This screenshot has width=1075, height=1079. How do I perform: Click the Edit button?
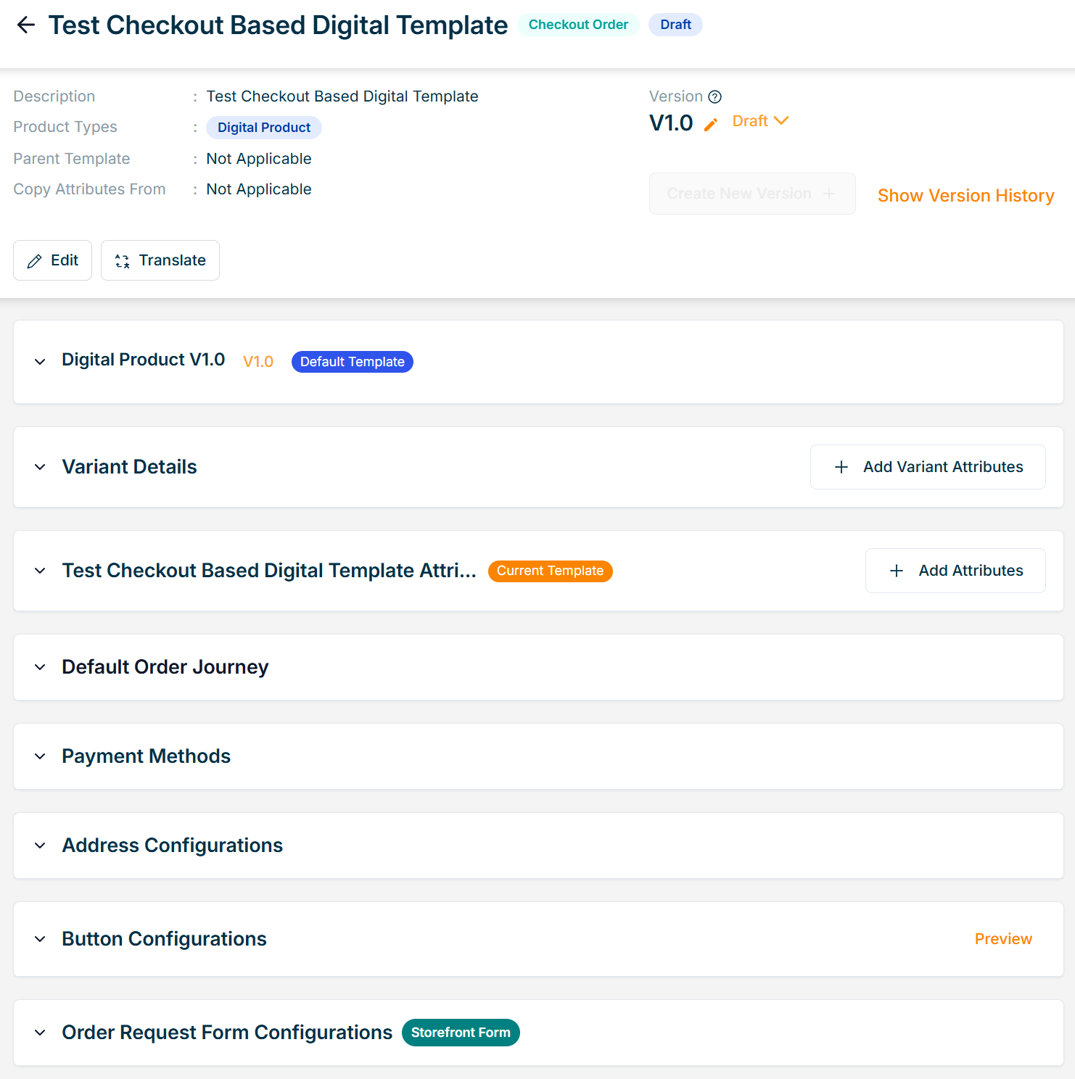tap(52, 260)
